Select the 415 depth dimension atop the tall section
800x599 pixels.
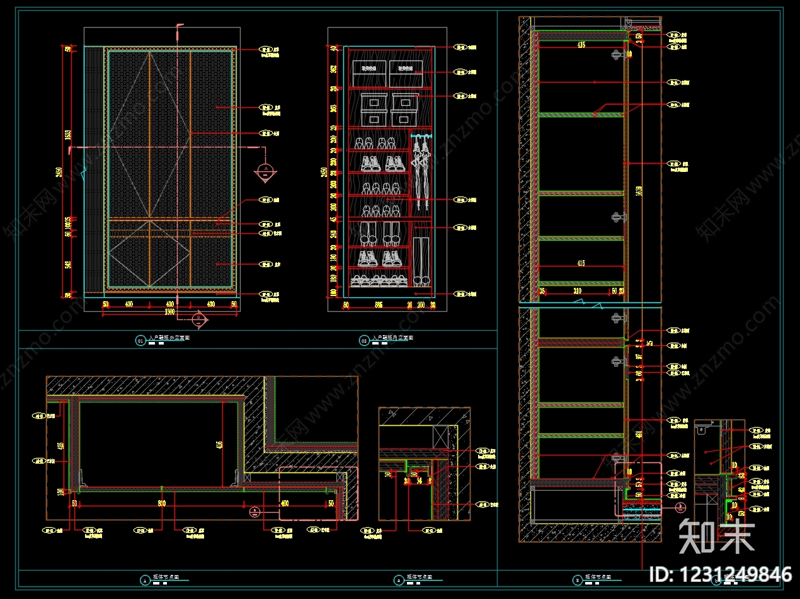point(580,45)
